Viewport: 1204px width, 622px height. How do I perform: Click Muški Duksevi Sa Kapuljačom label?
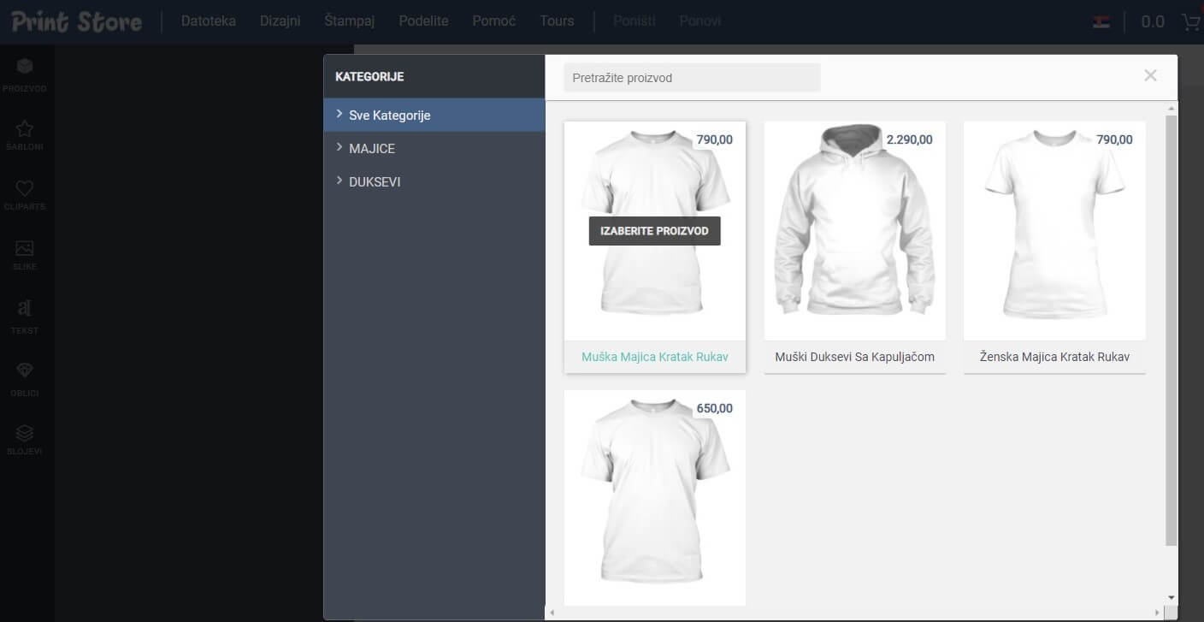855,357
